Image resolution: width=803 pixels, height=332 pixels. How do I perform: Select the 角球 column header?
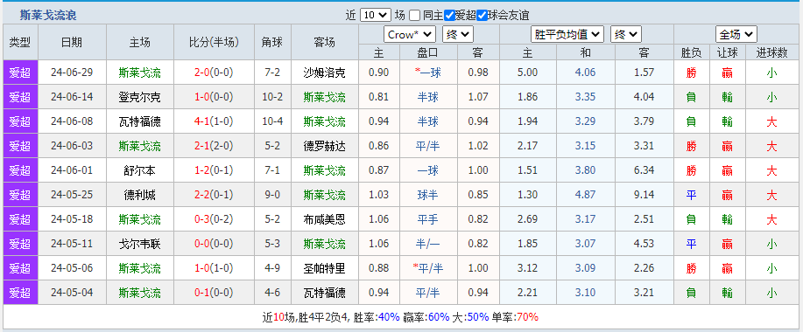(x=272, y=43)
